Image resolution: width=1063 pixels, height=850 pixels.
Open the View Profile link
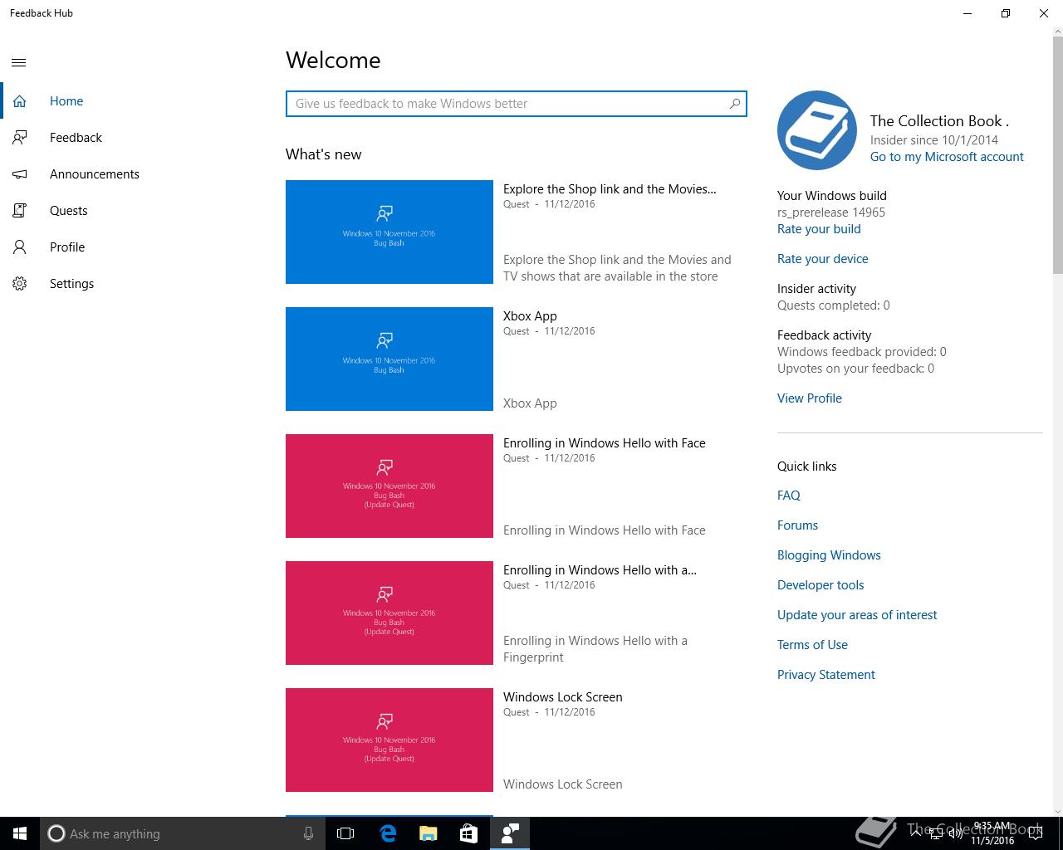[810, 398]
